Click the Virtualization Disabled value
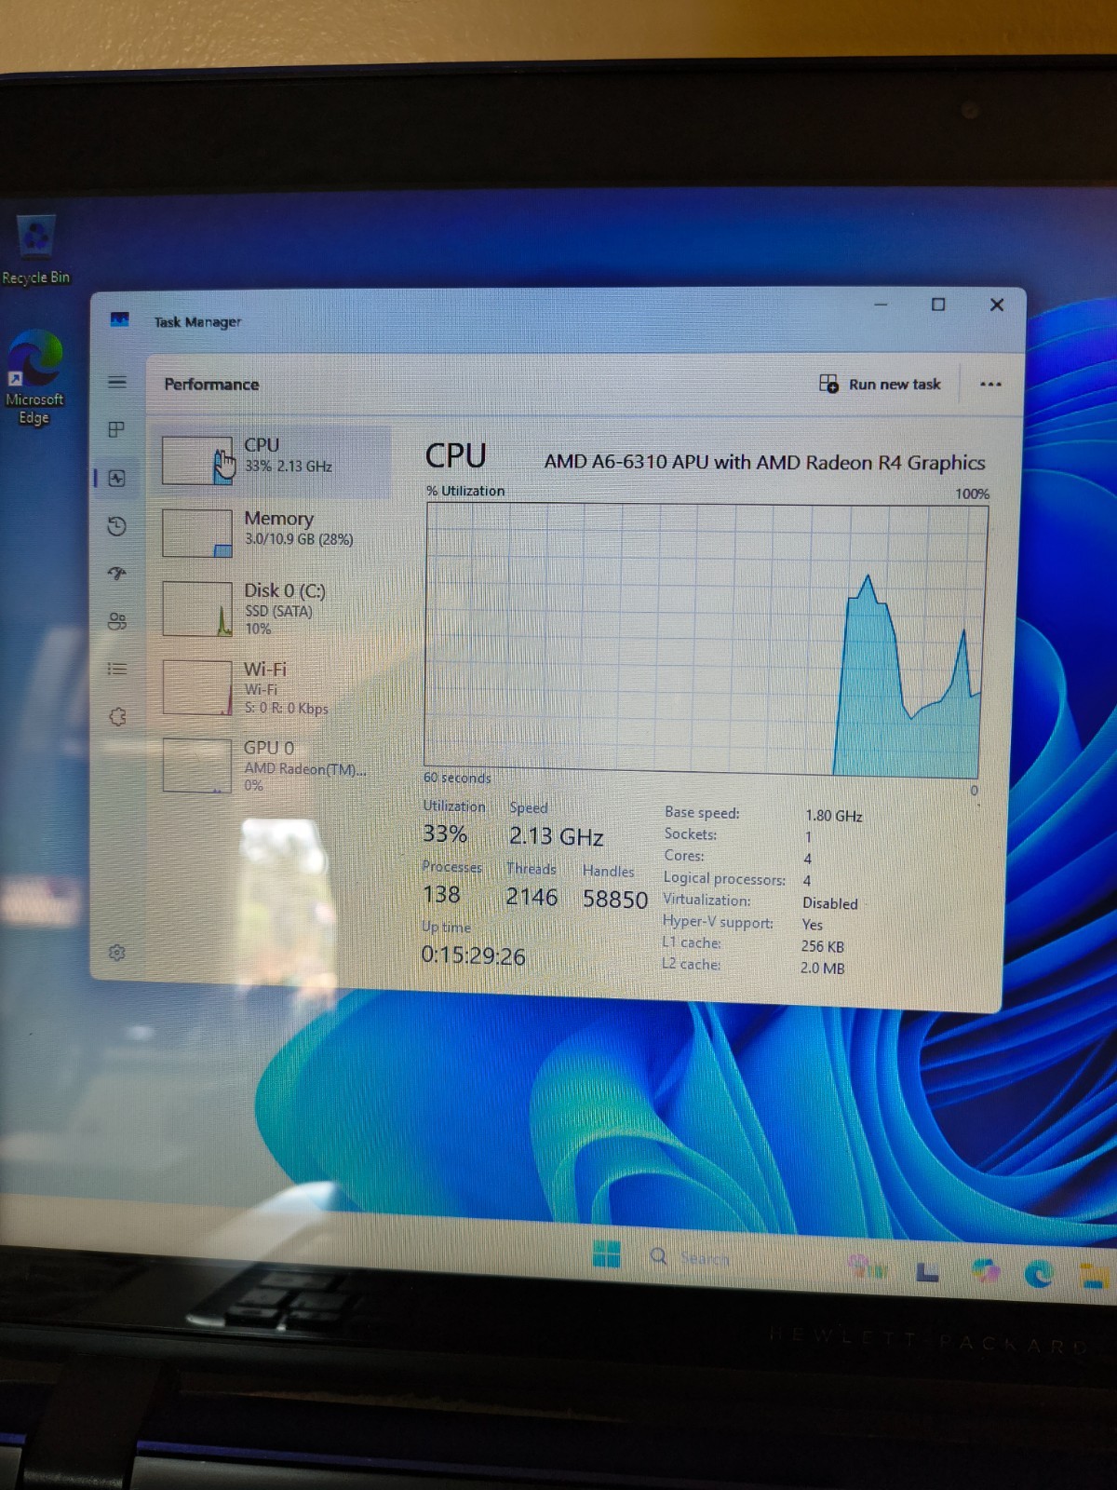The image size is (1117, 1490). [x=830, y=903]
